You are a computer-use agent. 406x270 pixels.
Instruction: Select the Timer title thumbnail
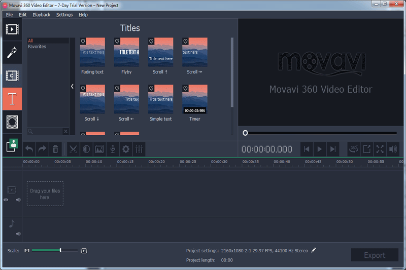(x=195, y=99)
